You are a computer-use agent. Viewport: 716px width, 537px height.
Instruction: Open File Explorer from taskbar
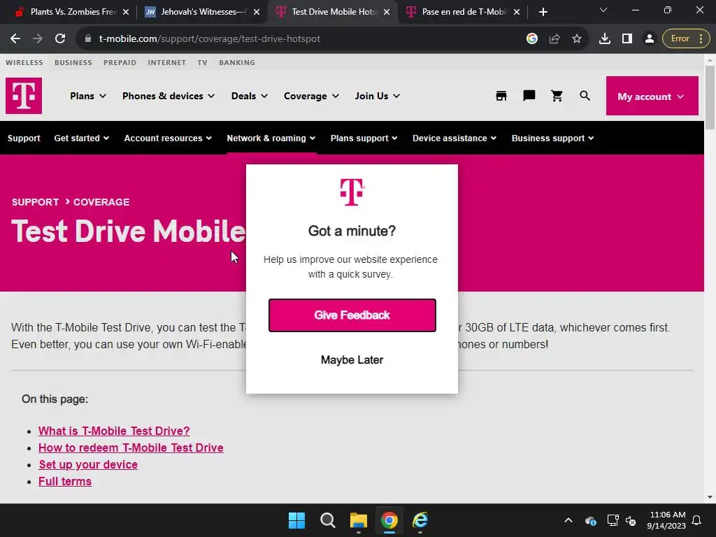(x=359, y=520)
